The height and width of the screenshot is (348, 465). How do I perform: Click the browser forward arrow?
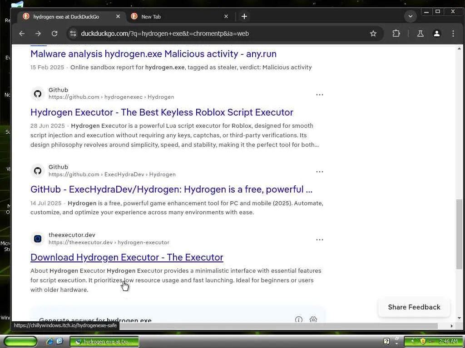tap(38, 34)
